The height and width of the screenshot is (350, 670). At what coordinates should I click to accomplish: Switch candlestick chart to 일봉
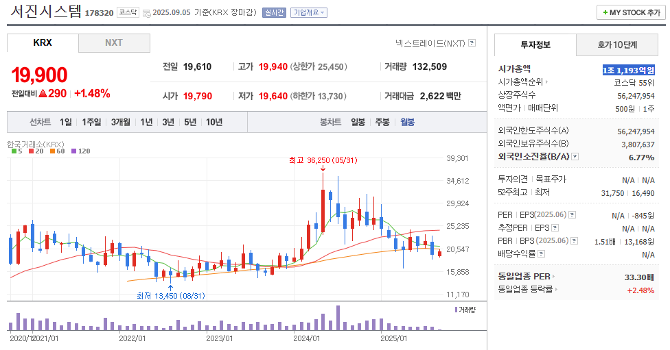pos(358,123)
